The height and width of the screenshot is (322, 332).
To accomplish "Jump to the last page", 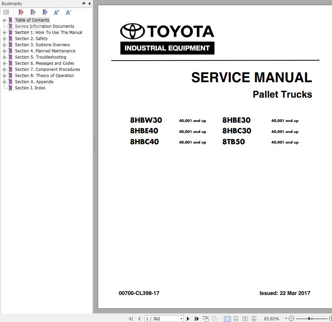I will [x=197, y=319].
